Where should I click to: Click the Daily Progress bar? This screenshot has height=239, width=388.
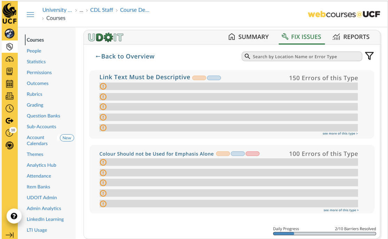pyautogui.click(x=324, y=233)
